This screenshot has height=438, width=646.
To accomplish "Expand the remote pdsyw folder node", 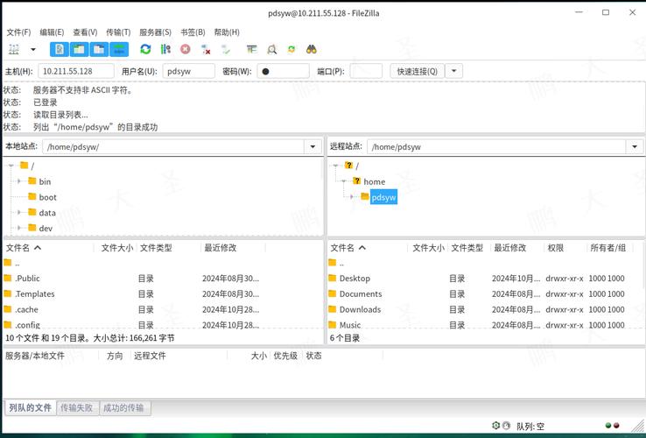I will [352, 197].
